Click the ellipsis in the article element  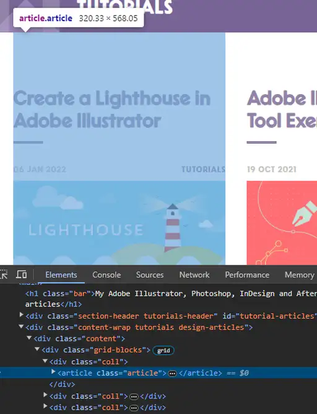point(173,374)
